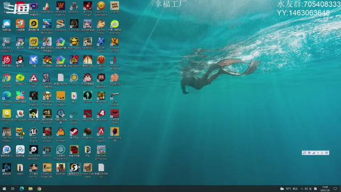
Task: Click moon icon on floating toolbar
Action: pyautogui.click(x=313, y=153)
